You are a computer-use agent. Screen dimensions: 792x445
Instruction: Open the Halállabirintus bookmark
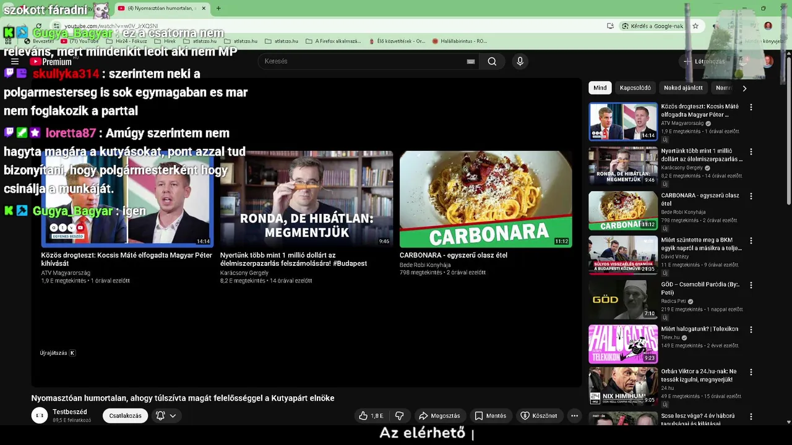(x=460, y=41)
